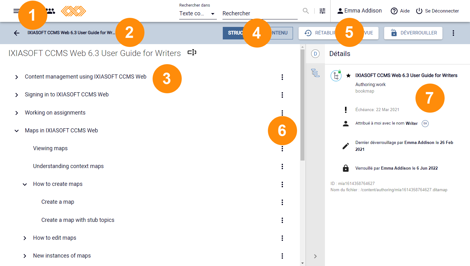Open options menu for Signing in row
The height and width of the screenshot is (266, 470).
[x=282, y=95]
